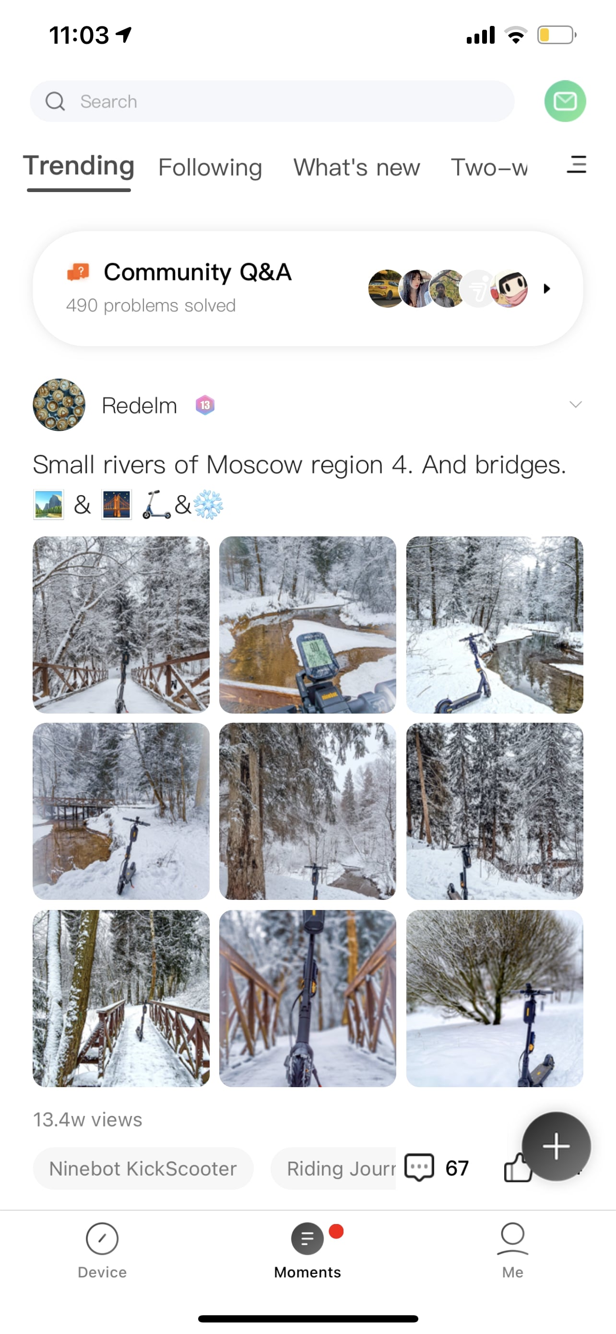Expand Community Q&A with the arrow
This screenshot has height=1334, width=616.
[x=547, y=289]
